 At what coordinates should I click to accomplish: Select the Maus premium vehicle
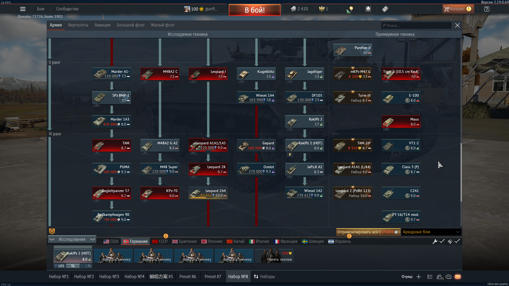(401, 122)
